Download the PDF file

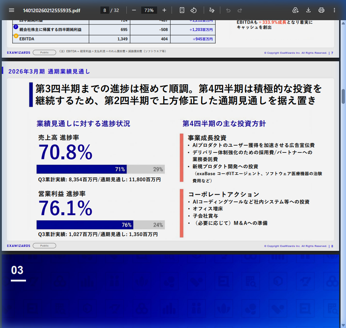tap(308, 10)
